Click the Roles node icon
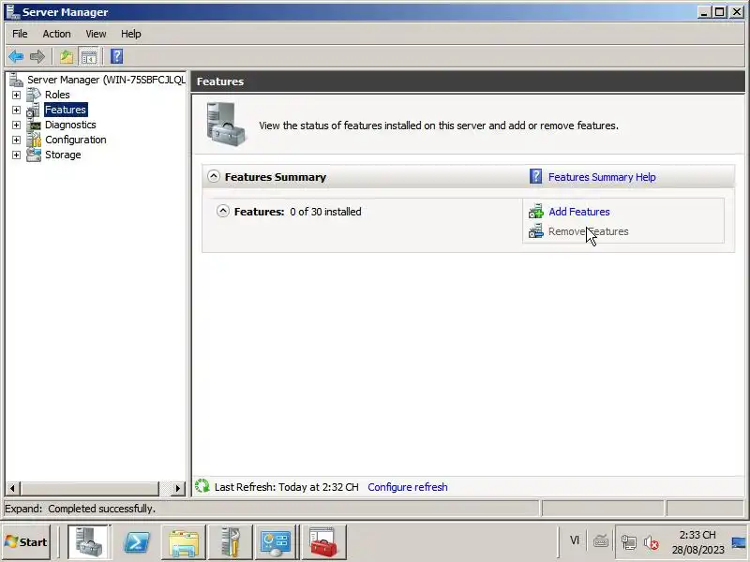The width and height of the screenshot is (750, 562). point(34,95)
